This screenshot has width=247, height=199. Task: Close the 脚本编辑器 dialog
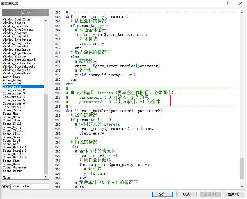click(x=240, y=4)
